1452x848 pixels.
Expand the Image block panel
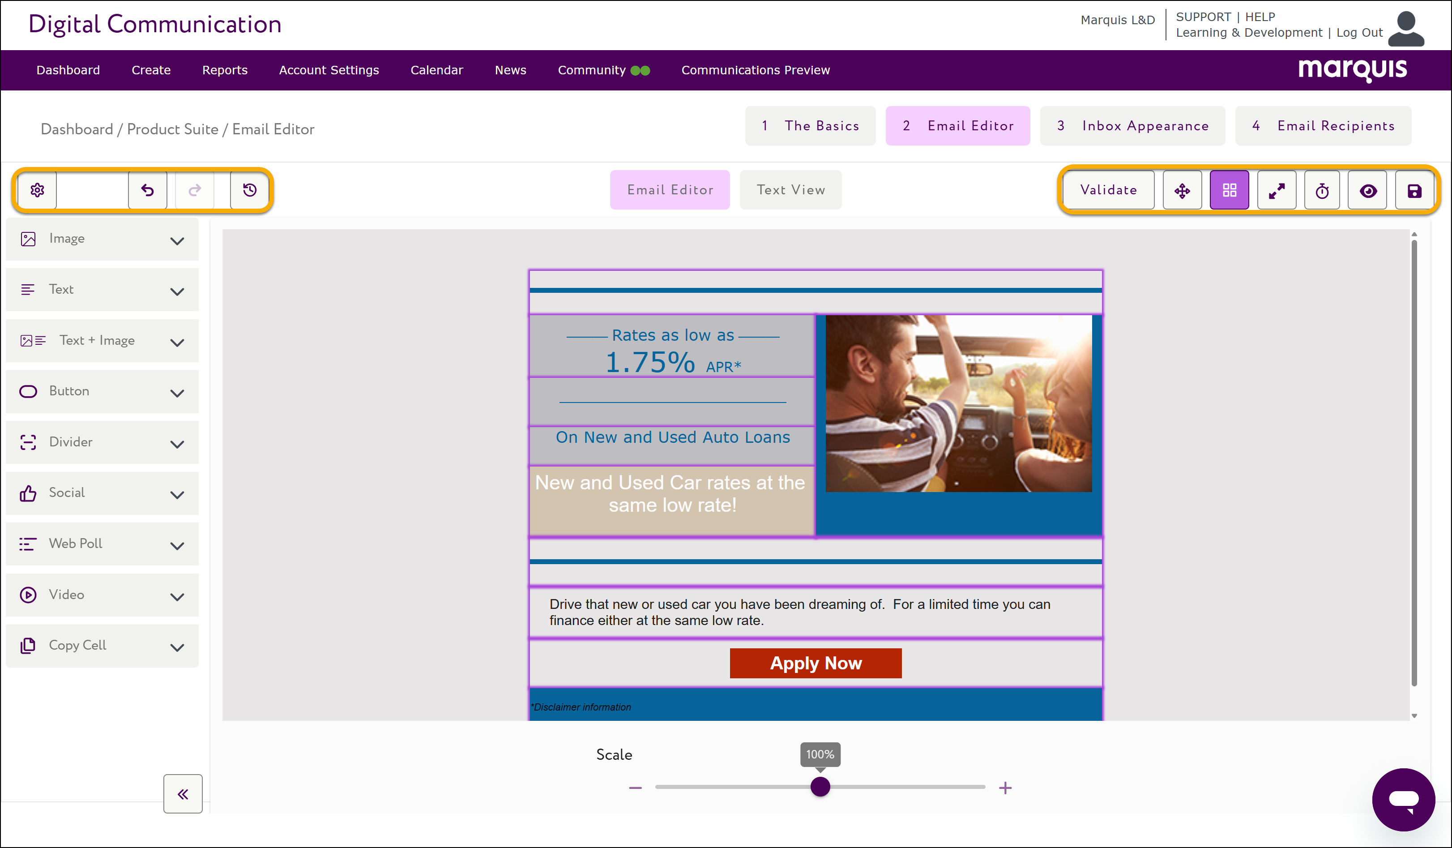point(102,239)
